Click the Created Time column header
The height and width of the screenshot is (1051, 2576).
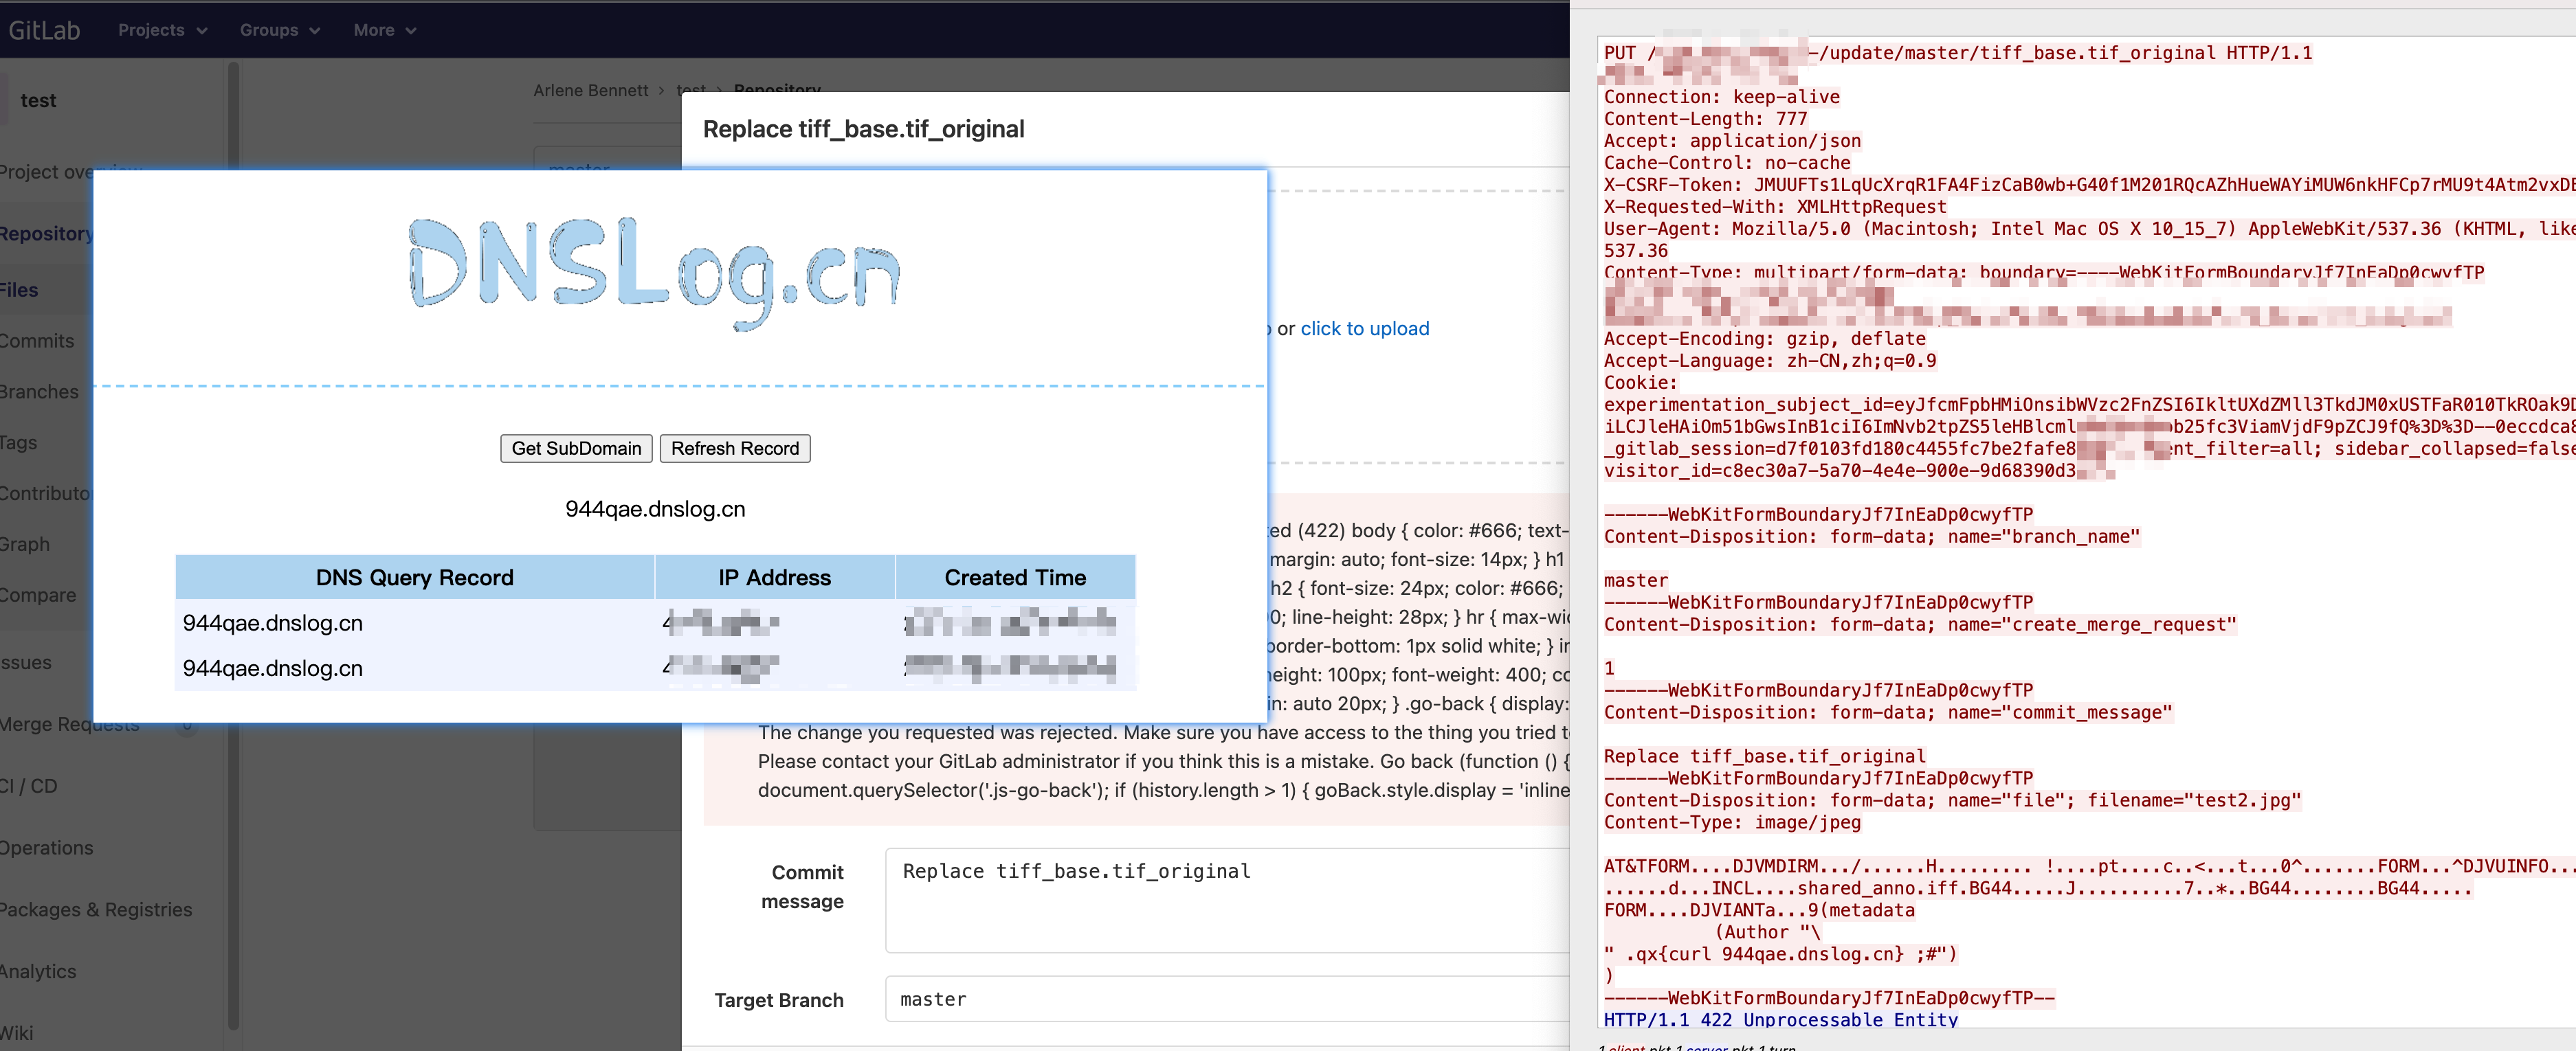click(1015, 578)
